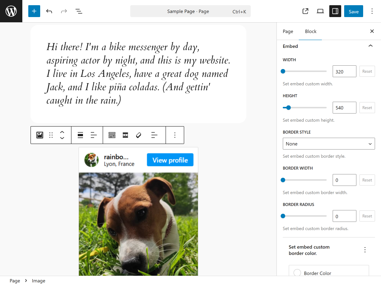Screen dimensions: 381x285
Task: Click the Save button
Action: tap(353, 11)
